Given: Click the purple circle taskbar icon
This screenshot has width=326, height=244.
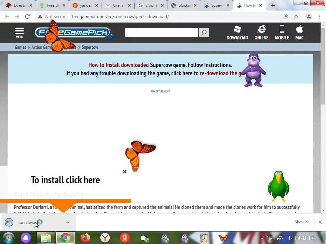Looking at the screenshot, I should coord(26,238).
